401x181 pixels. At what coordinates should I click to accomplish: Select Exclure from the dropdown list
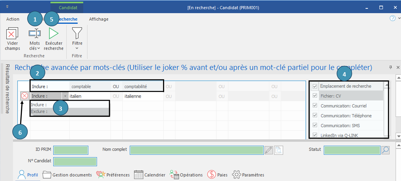click(x=39, y=111)
